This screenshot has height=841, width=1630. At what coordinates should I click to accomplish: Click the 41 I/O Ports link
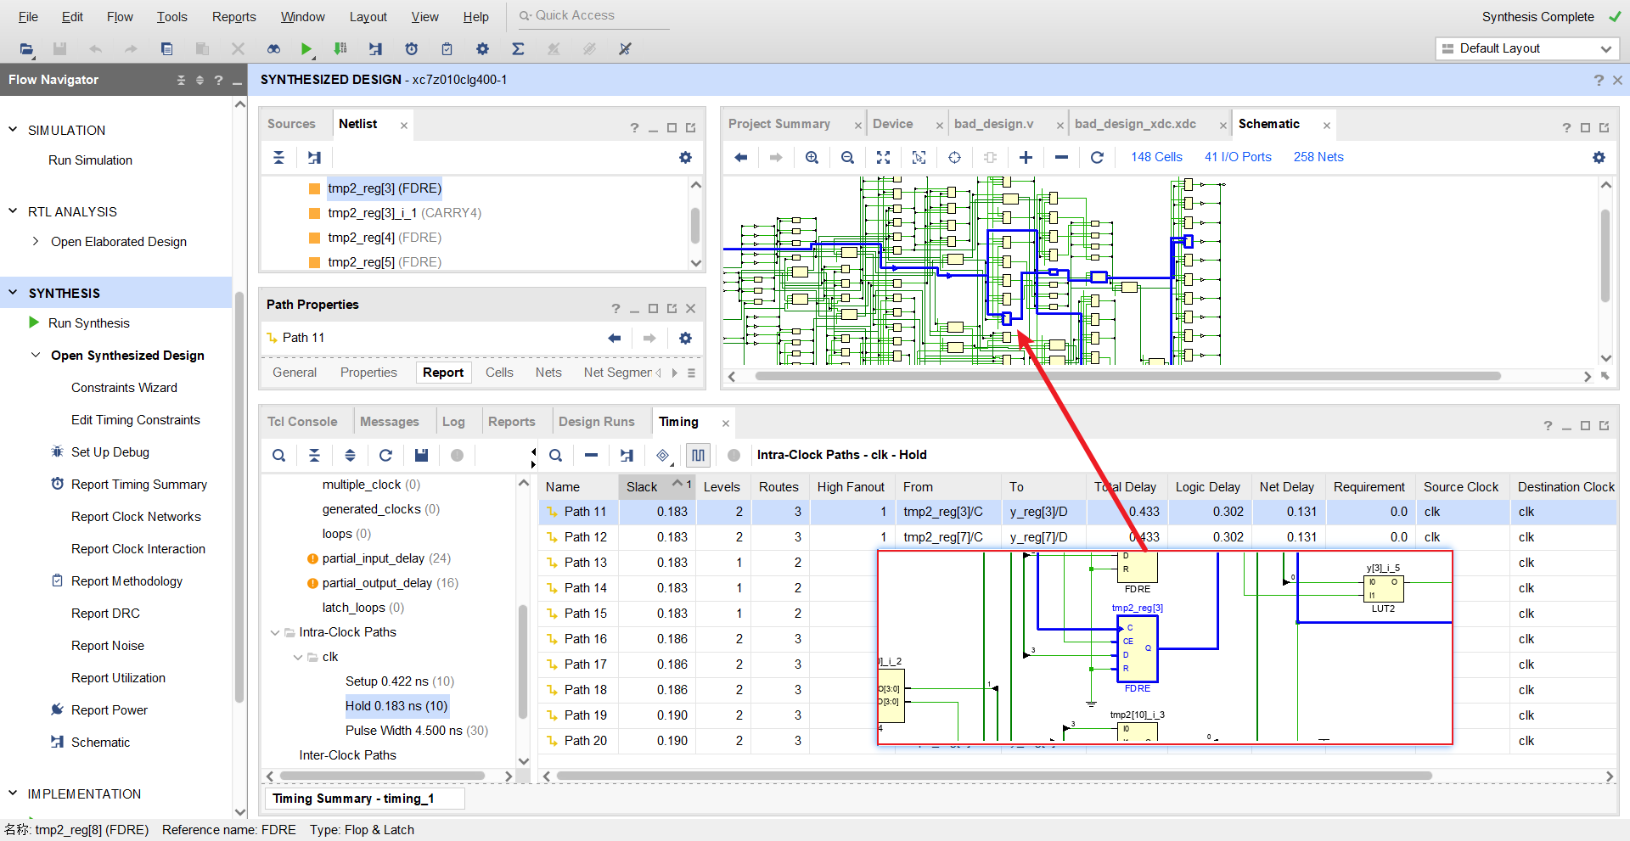coord(1238,157)
